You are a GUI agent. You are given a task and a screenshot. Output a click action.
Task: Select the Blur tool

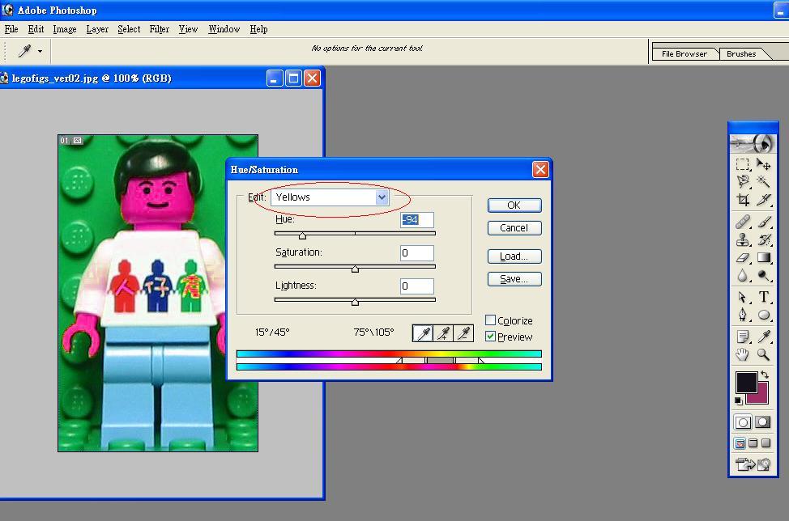[x=743, y=275]
